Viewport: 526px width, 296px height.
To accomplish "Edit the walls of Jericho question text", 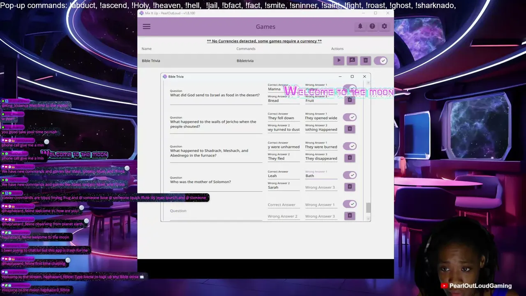I will [x=216, y=124].
